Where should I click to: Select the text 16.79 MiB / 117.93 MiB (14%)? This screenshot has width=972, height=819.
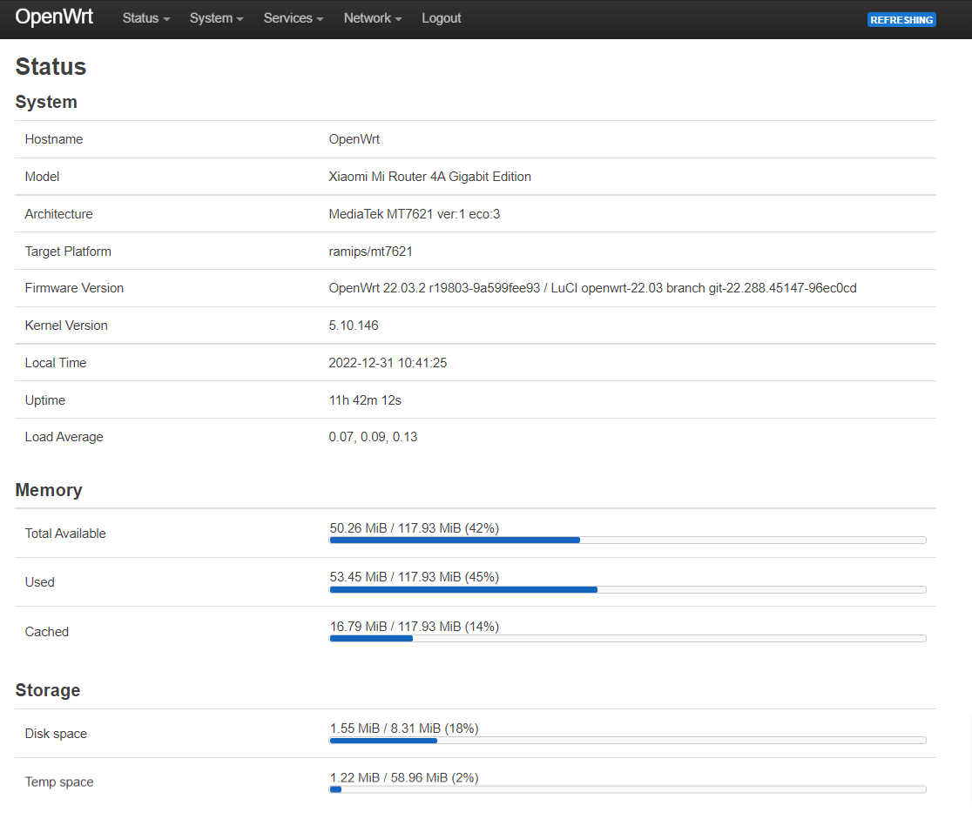click(414, 627)
